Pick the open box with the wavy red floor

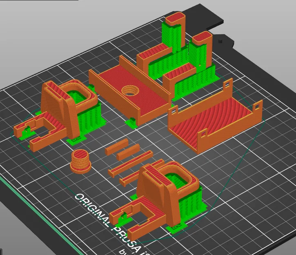[215, 116]
